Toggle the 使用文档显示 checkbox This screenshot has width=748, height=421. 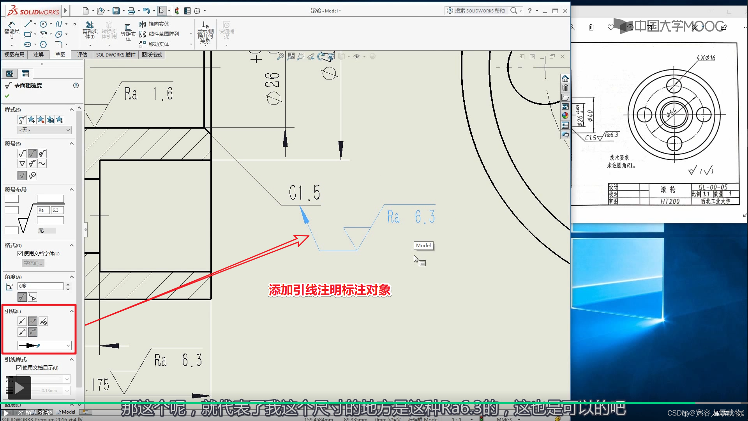[19, 368]
